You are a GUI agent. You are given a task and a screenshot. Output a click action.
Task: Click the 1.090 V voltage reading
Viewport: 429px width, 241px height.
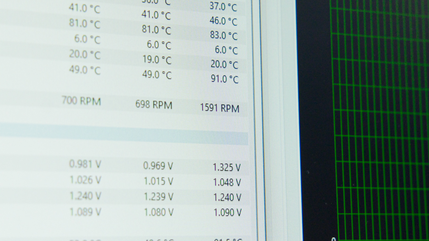click(x=227, y=213)
